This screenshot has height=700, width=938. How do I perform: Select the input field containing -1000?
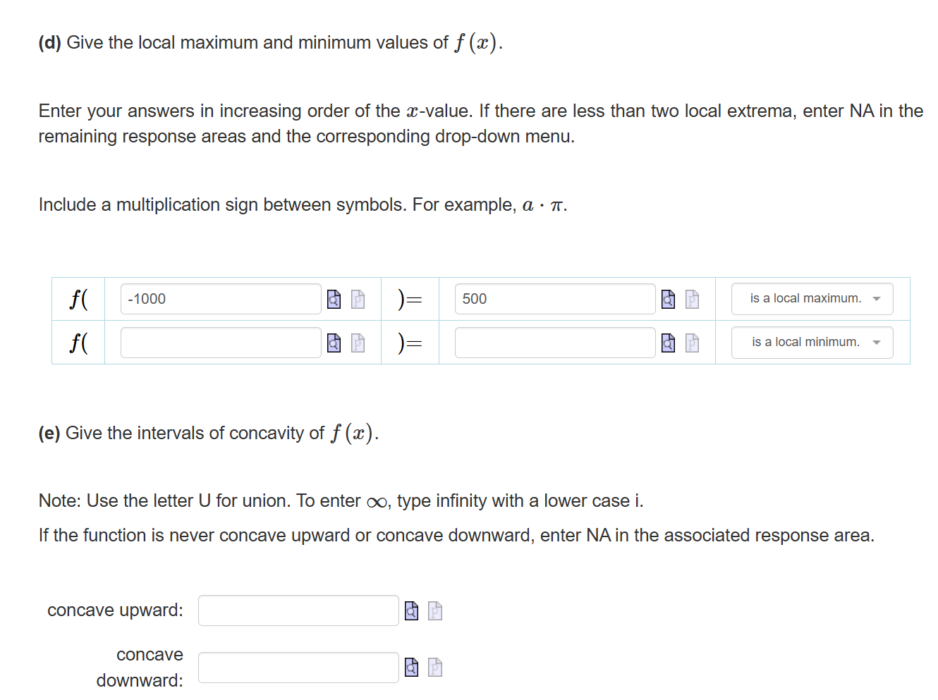coord(220,299)
